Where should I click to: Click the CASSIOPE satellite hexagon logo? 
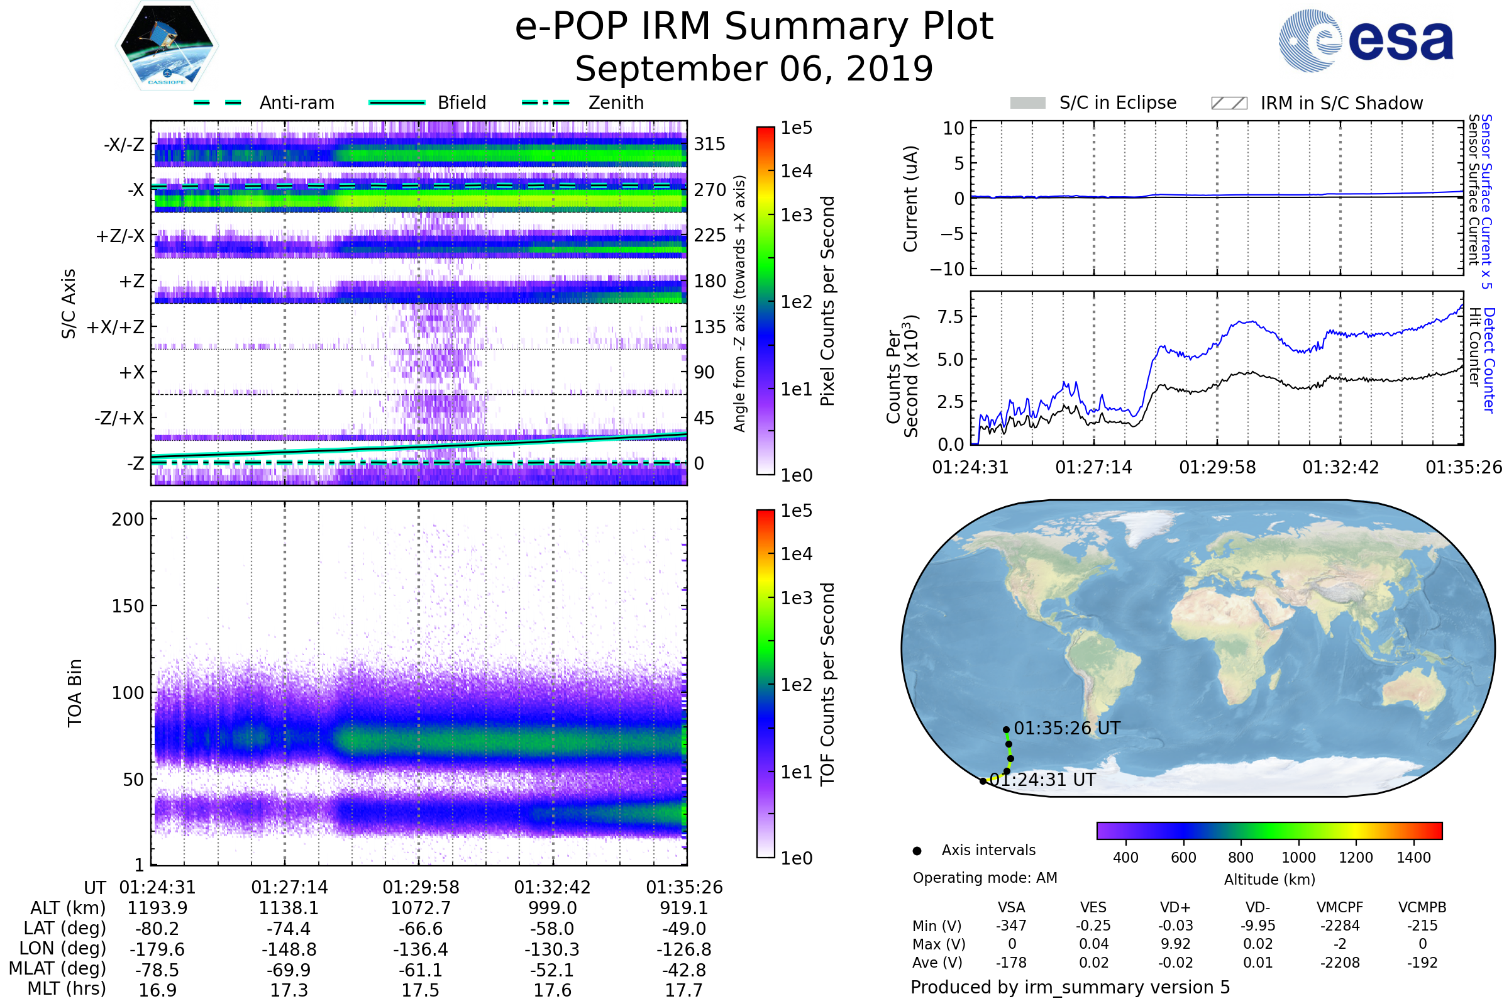[167, 46]
